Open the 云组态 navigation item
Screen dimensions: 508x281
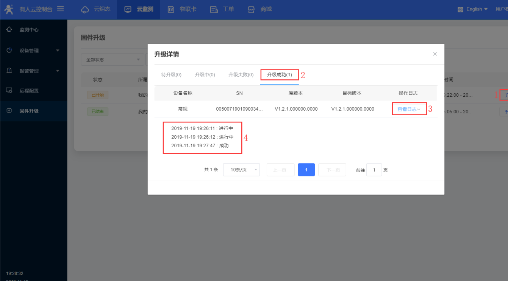(96, 9)
